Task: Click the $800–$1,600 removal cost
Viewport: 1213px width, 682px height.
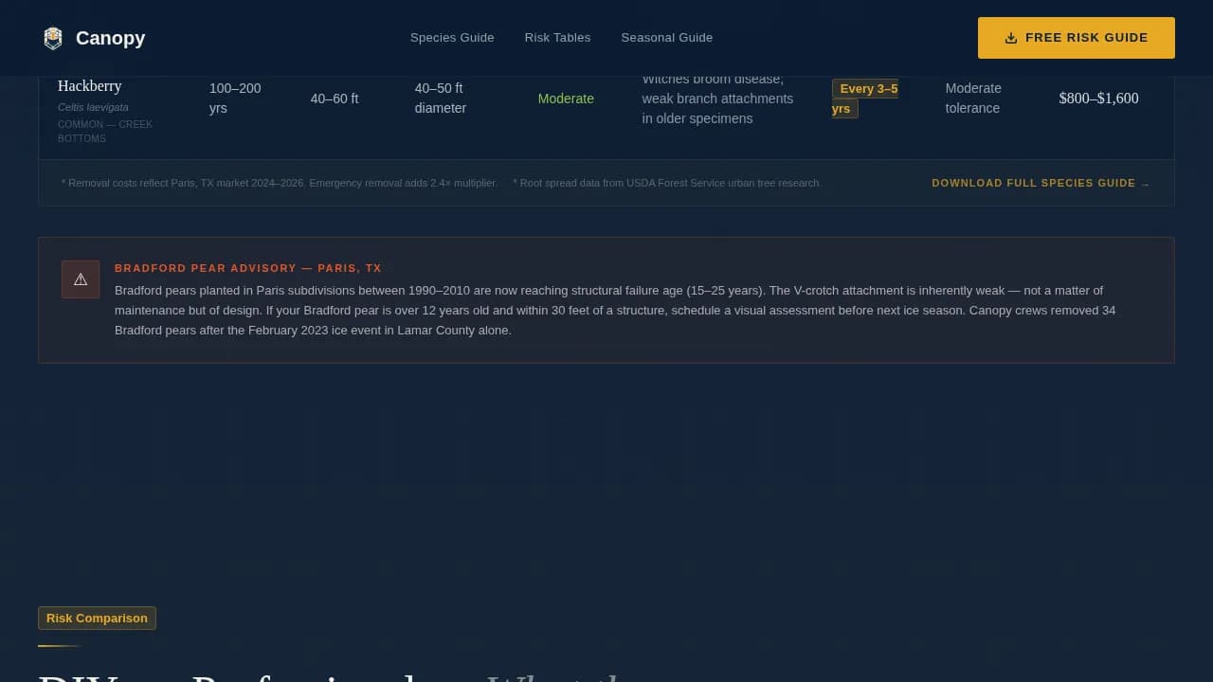Action: (x=1098, y=99)
